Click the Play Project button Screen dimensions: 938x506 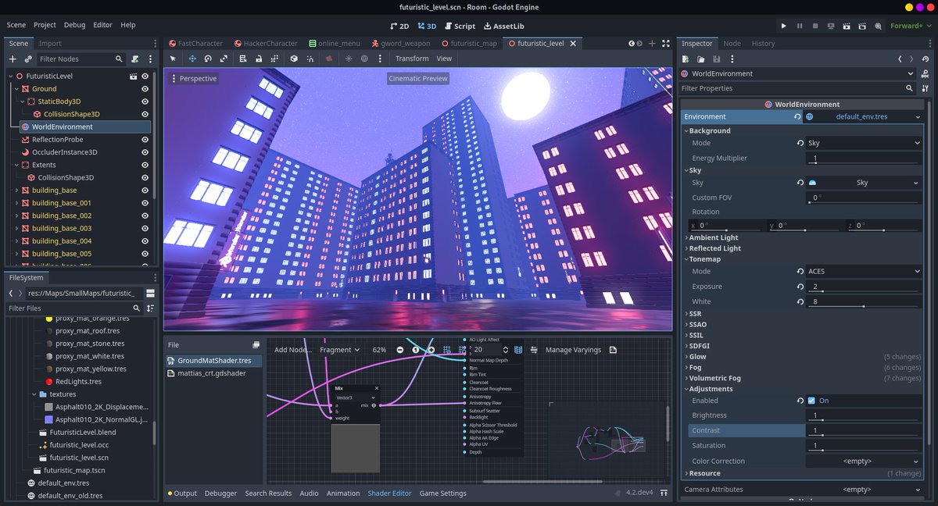(784, 26)
